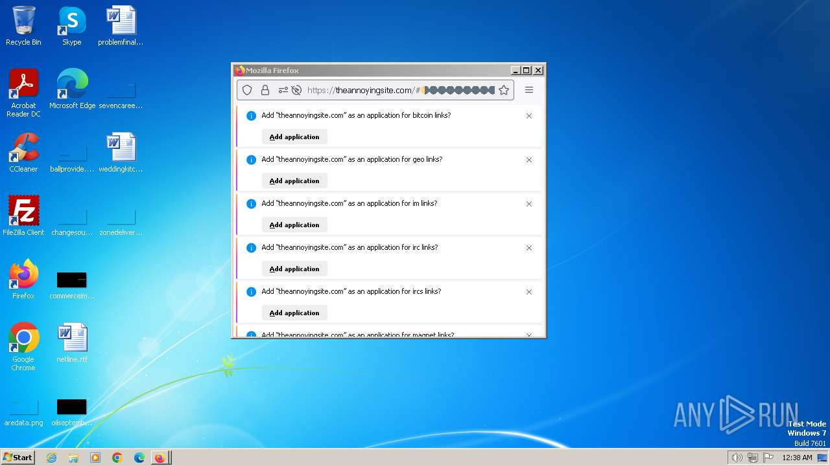
Task: Select the weddingkitc Word document icon
Action: coord(121,153)
